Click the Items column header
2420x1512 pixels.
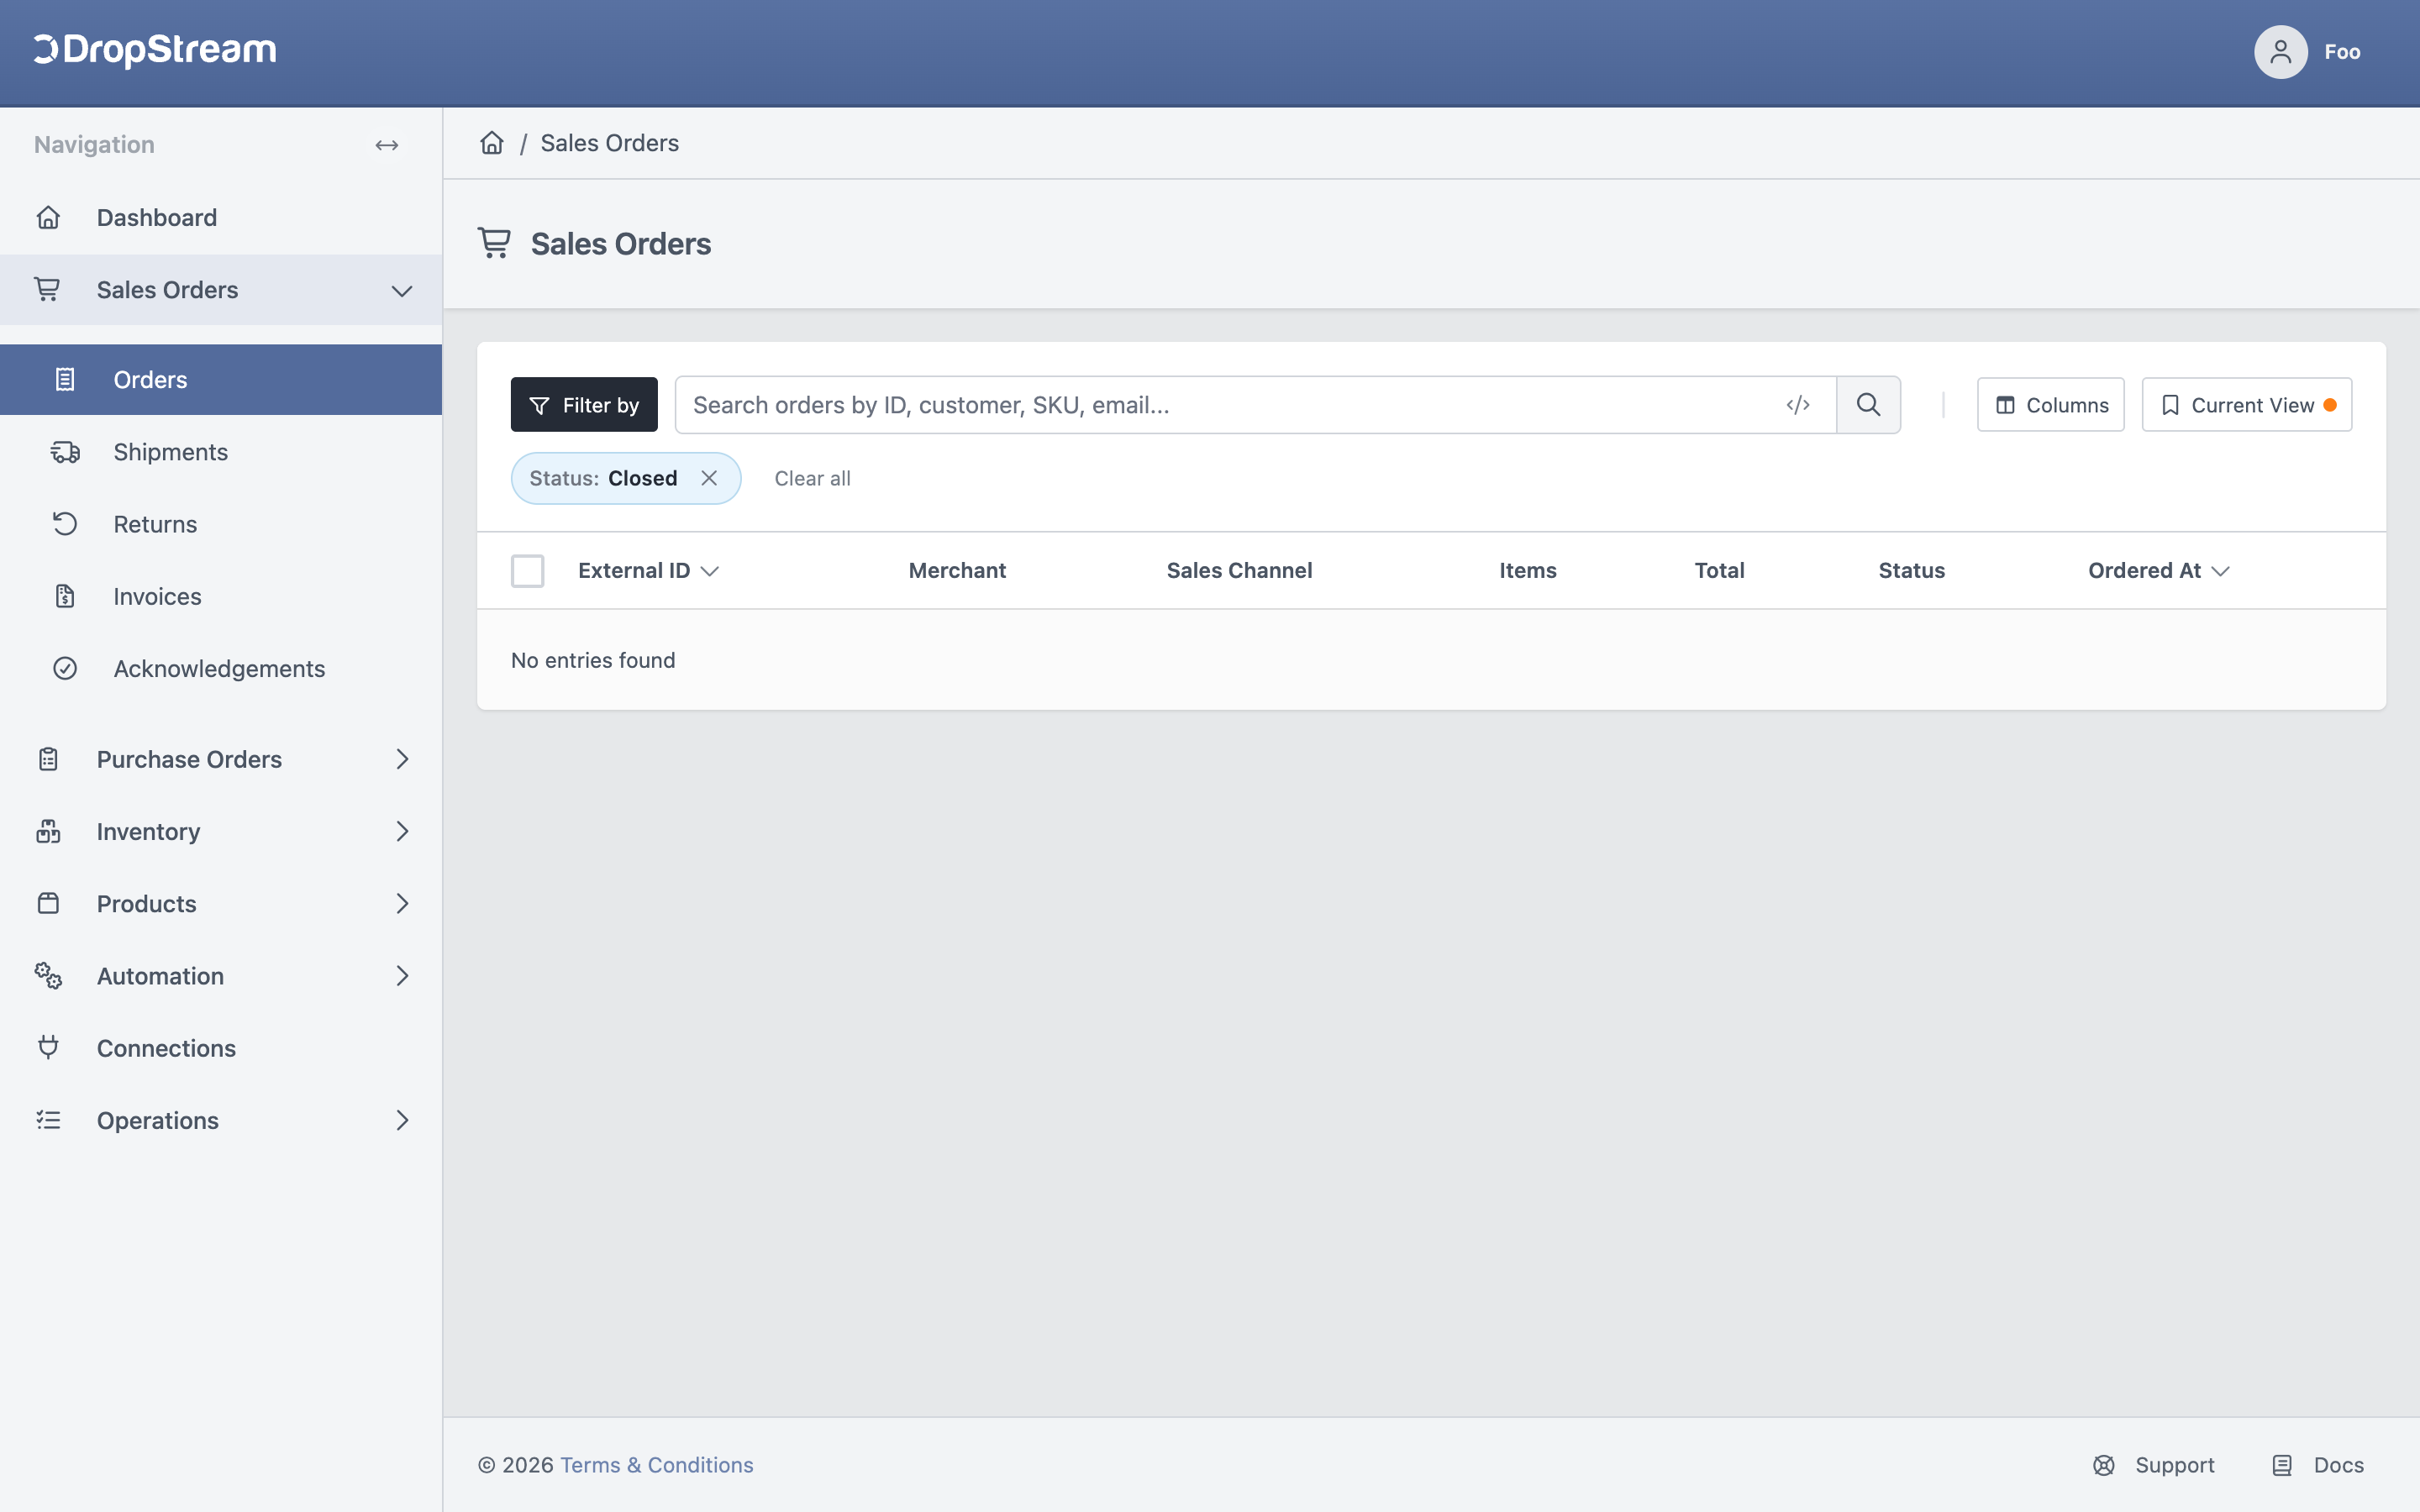pyautogui.click(x=1527, y=571)
